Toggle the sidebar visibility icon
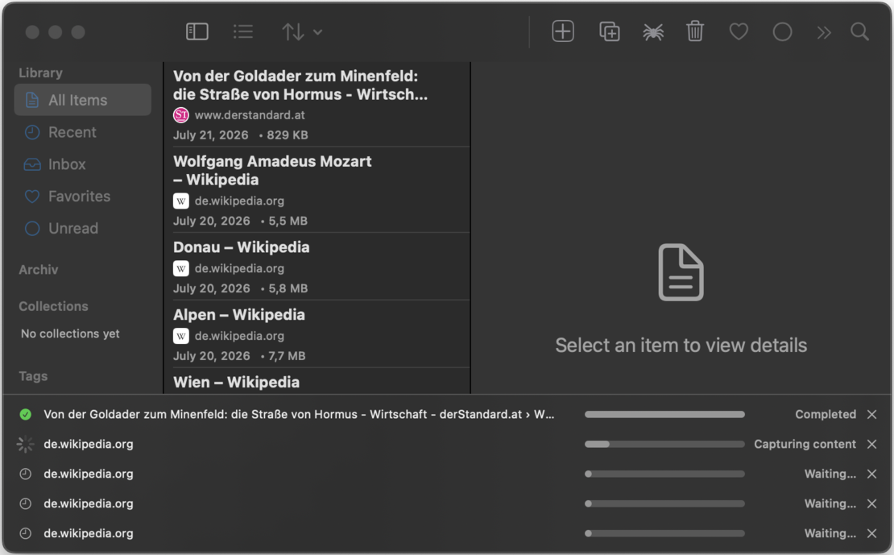The width and height of the screenshot is (894, 555). click(197, 31)
